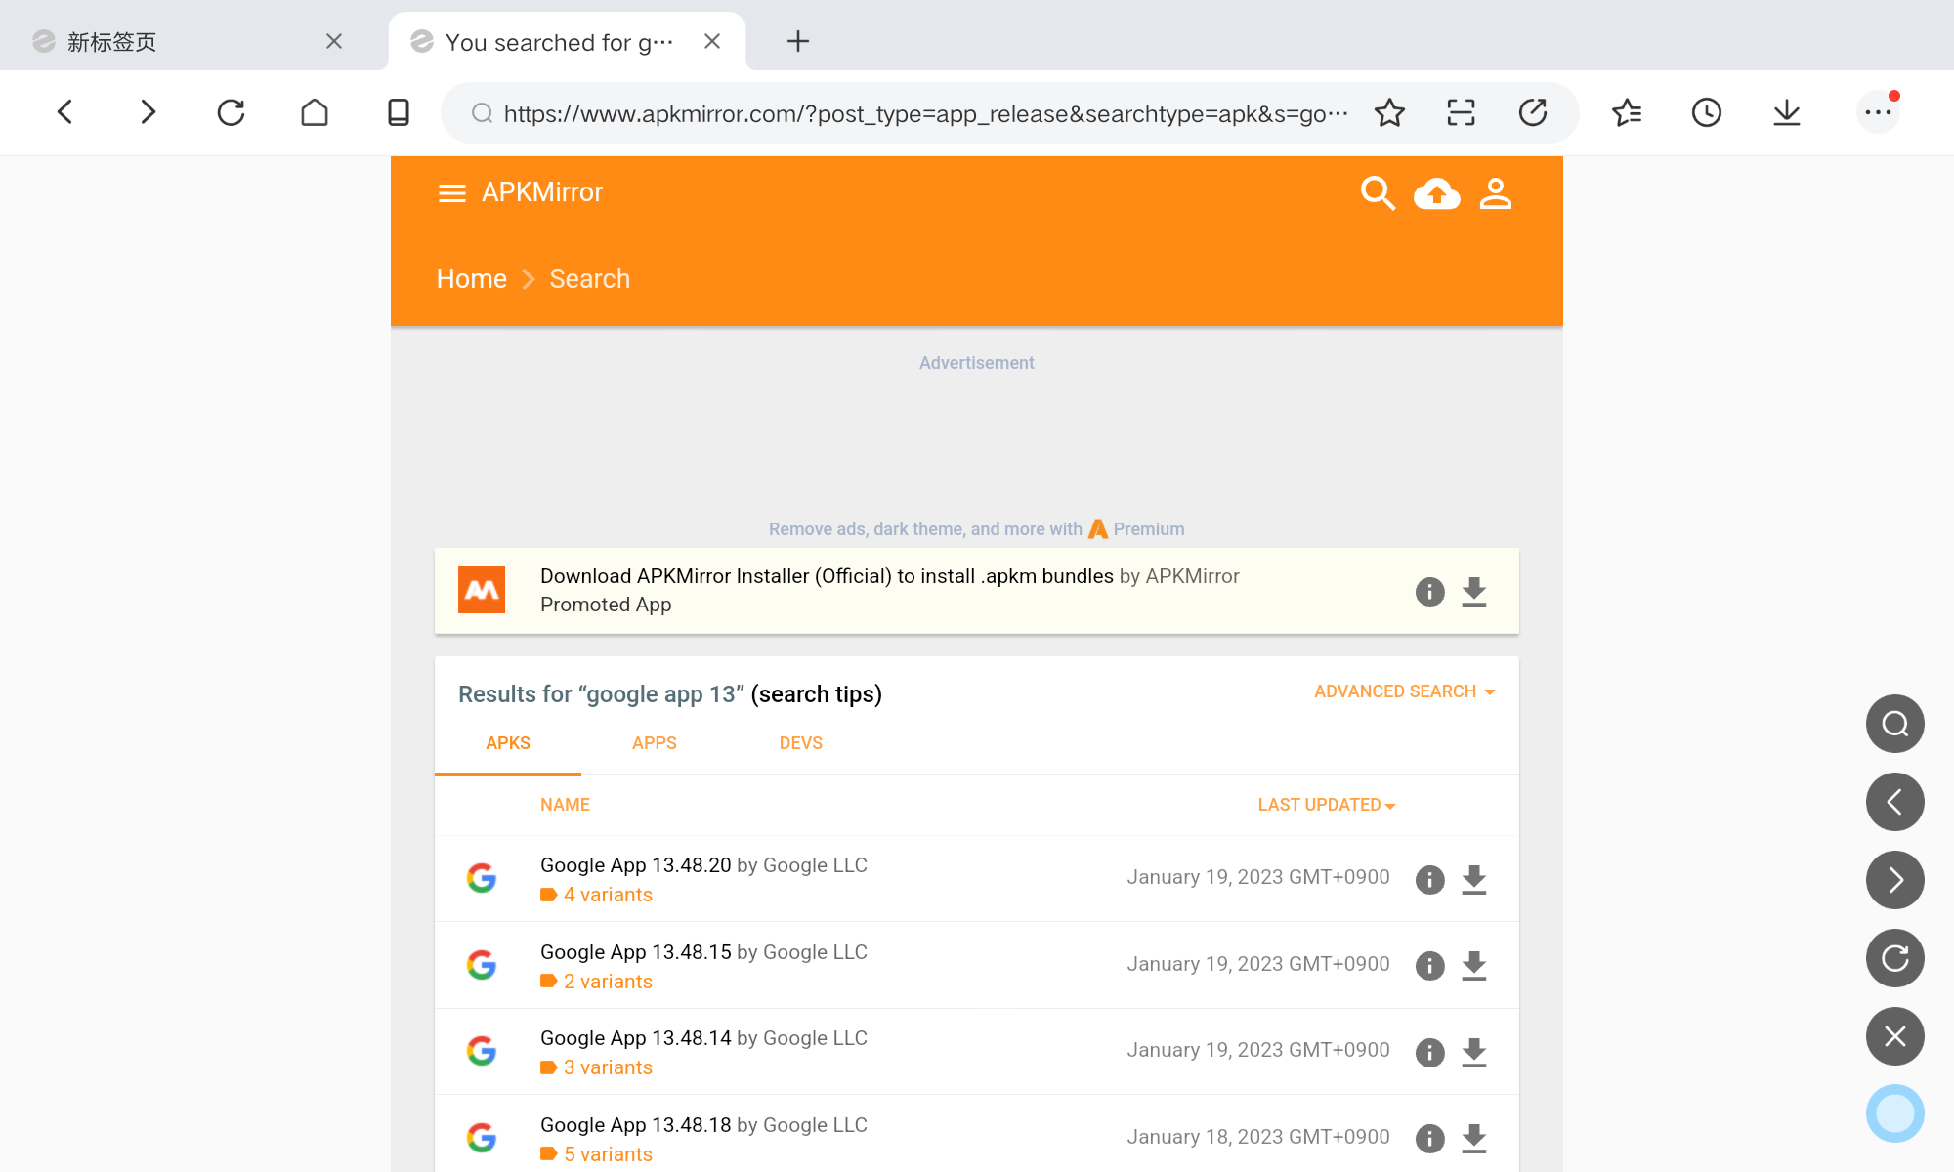Click the search tips link
This screenshot has height=1172, width=1954.
point(816,694)
